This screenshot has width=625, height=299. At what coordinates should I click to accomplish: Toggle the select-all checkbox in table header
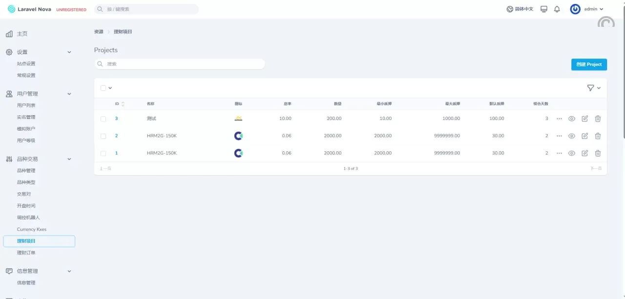103,88
